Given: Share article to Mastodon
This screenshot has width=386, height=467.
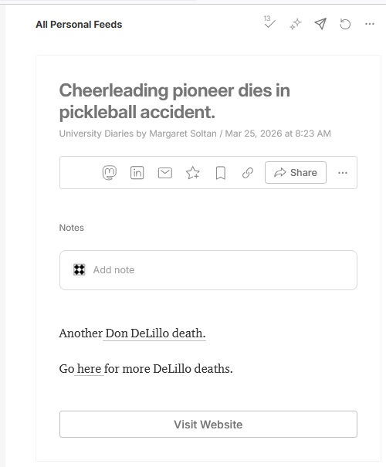Looking at the screenshot, I should pos(110,173).
